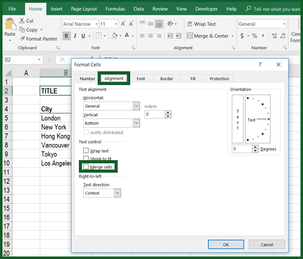Click the dialog Help question mark
Image resolution: width=303 pixels, height=259 pixels.
pyautogui.click(x=260, y=64)
